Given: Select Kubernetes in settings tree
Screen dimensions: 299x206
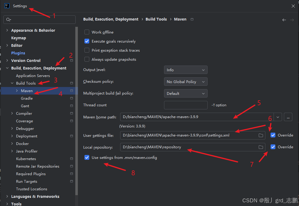Looking at the screenshot, I should coord(26,159).
